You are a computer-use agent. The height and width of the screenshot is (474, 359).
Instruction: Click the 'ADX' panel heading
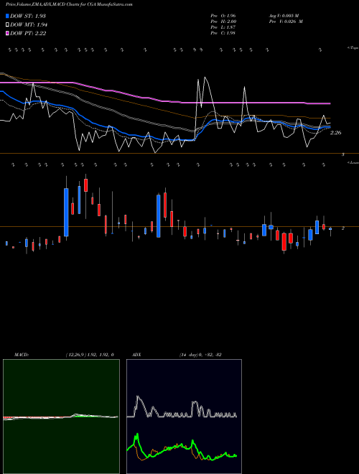136,355
